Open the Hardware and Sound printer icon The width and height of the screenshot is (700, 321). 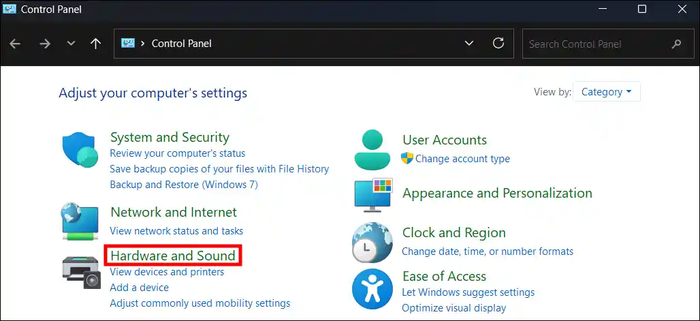point(80,273)
